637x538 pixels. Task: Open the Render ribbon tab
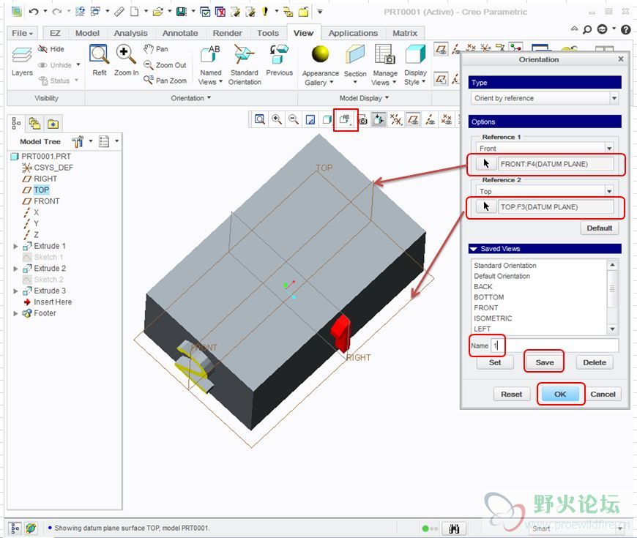(x=227, y=33)
